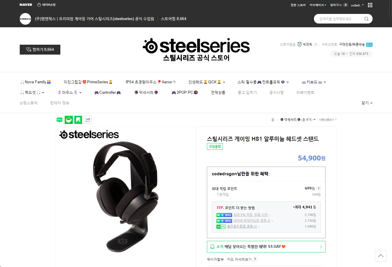The width and height of the screenshot is (392, 267).
Task: Share to Naver Blog icon
Action: pos(59,120)
